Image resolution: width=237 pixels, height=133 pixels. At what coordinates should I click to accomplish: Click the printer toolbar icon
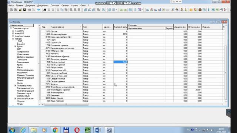click(30, 10)
